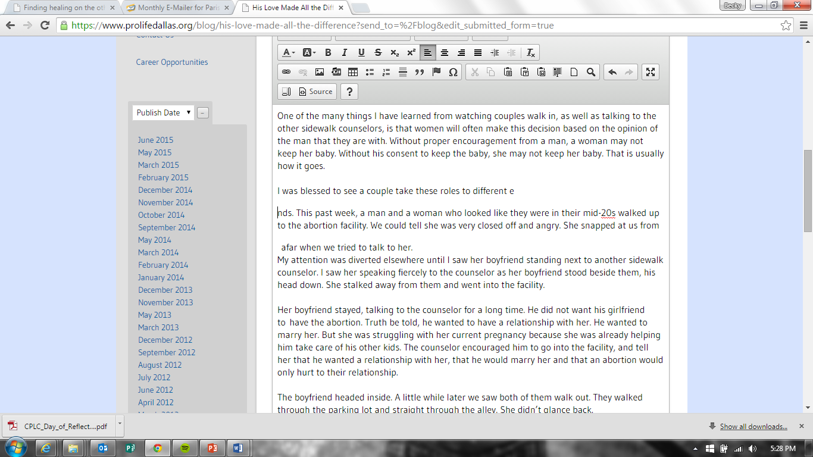Click into the paragraph starting 'Her boyfriend stayed'

click(x=470, y=341)
